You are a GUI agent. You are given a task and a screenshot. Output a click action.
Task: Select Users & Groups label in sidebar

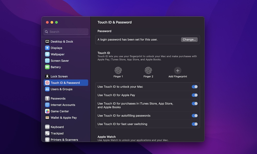point(61,89)
